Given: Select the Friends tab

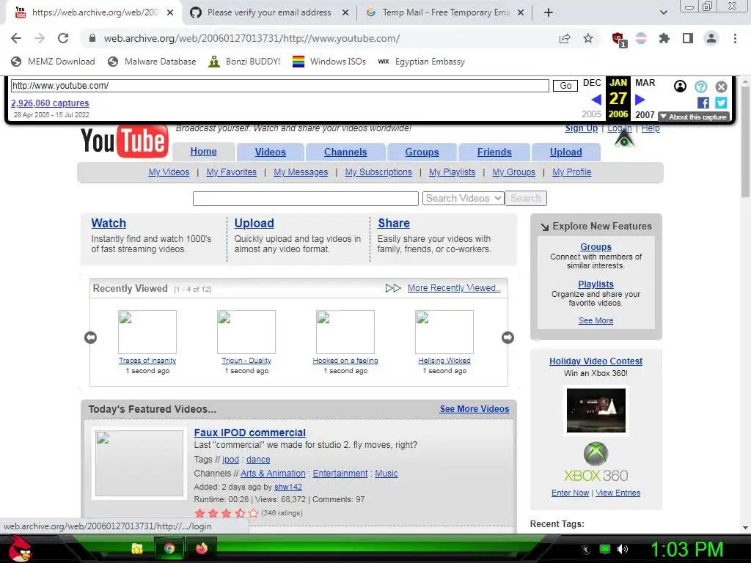Looking at the screenshot, I should pos(494,152).
